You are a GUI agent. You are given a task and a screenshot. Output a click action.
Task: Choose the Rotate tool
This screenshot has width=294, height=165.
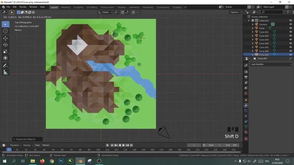6,45
